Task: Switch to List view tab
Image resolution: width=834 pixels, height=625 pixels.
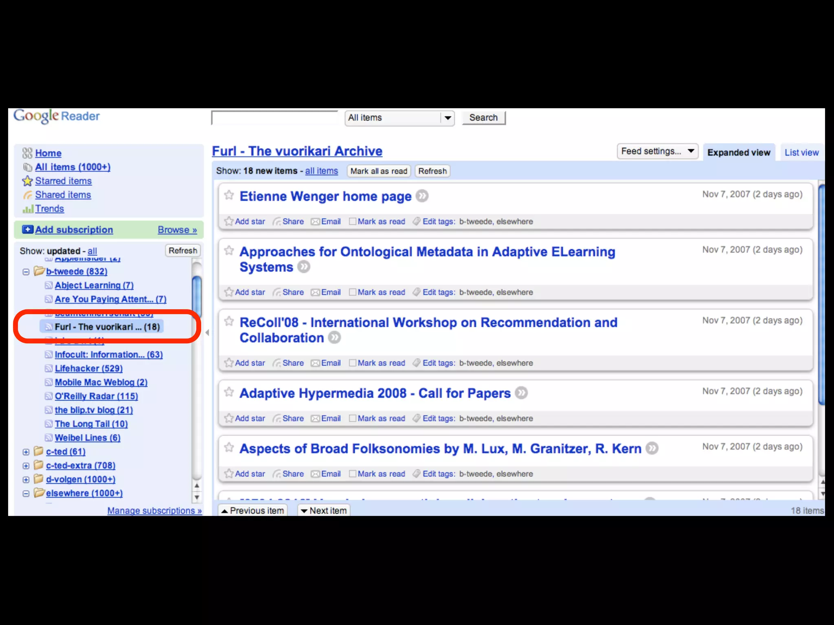Action: [801, 153]
